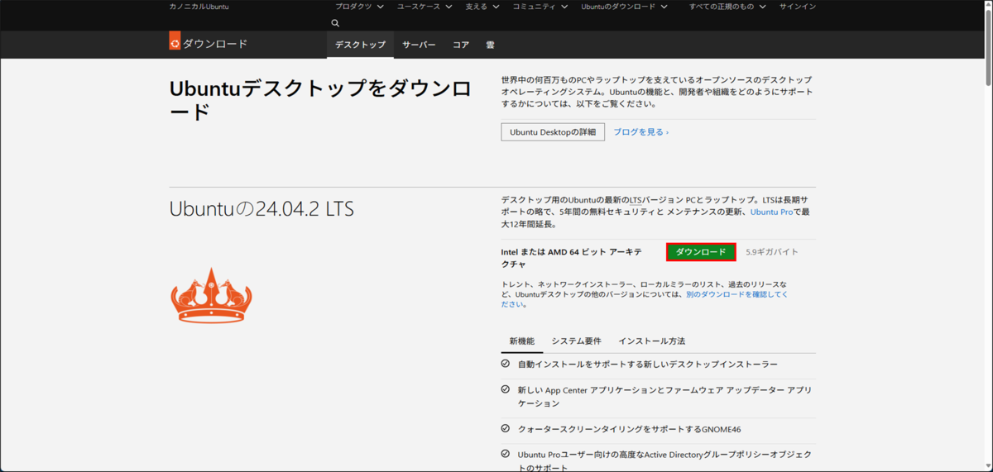
Task: Click the search magnifier icon
Action: (x=335, y=23)
